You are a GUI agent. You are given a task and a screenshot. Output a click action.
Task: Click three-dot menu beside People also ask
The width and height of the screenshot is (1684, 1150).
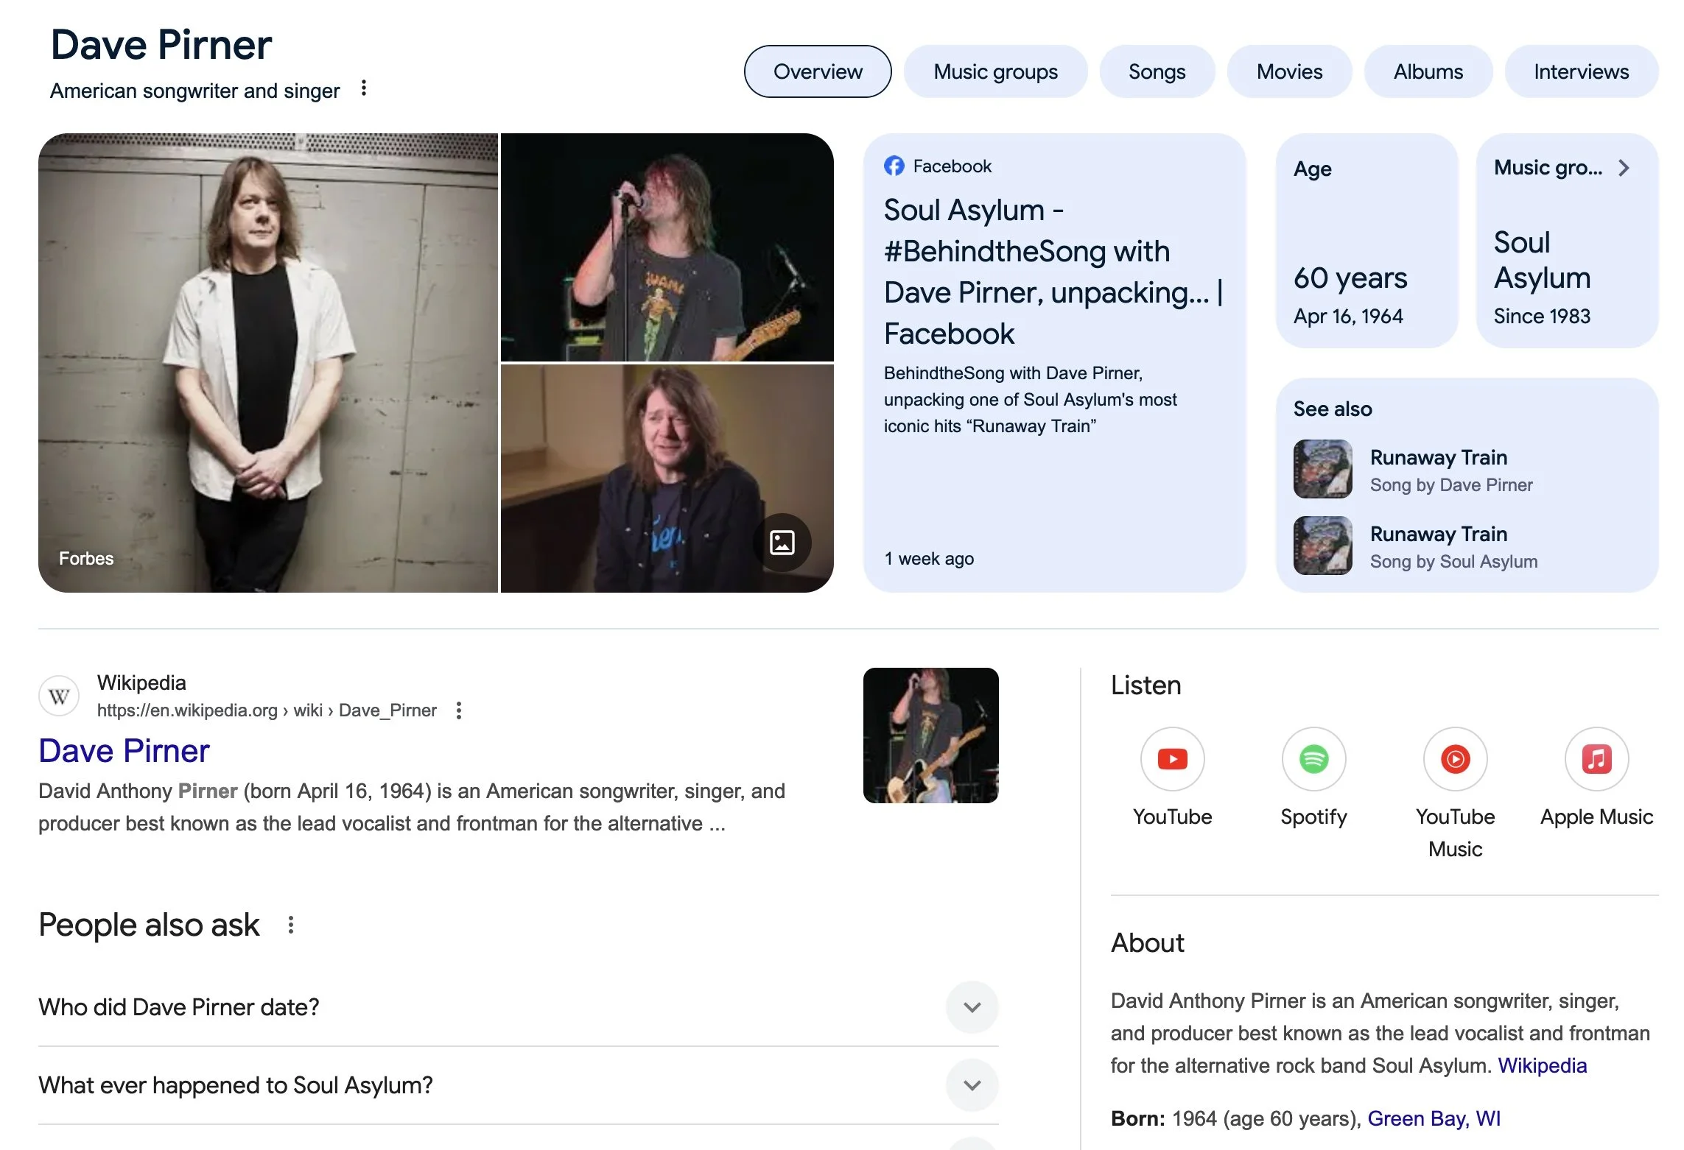(291, 925)
